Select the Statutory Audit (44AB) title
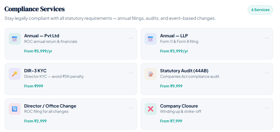280x132 pixels. point(184,71)
